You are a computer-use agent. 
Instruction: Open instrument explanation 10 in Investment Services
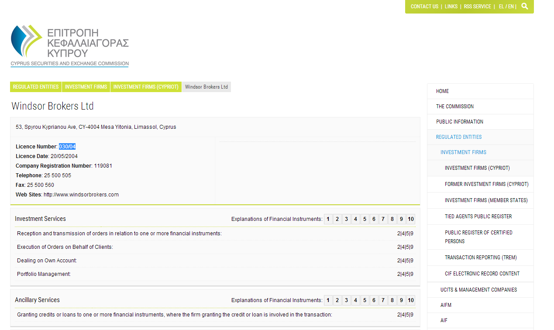[x=411, y=219]
